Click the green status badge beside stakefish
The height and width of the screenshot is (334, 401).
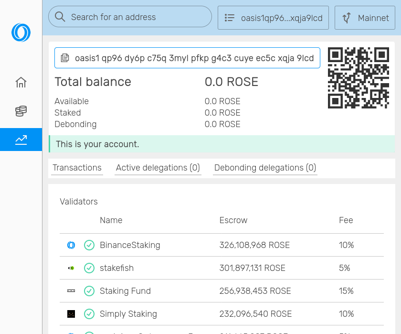[x=89, y=268]
